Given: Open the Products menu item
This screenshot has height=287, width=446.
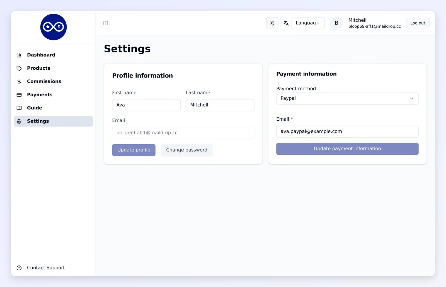Looking at the screenshot, I should (x=53, y=68).
